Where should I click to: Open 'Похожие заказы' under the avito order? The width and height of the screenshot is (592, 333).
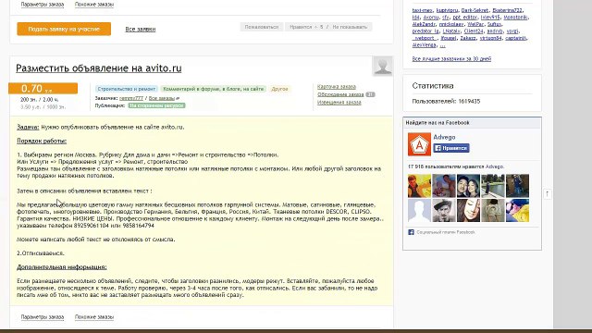94,317
